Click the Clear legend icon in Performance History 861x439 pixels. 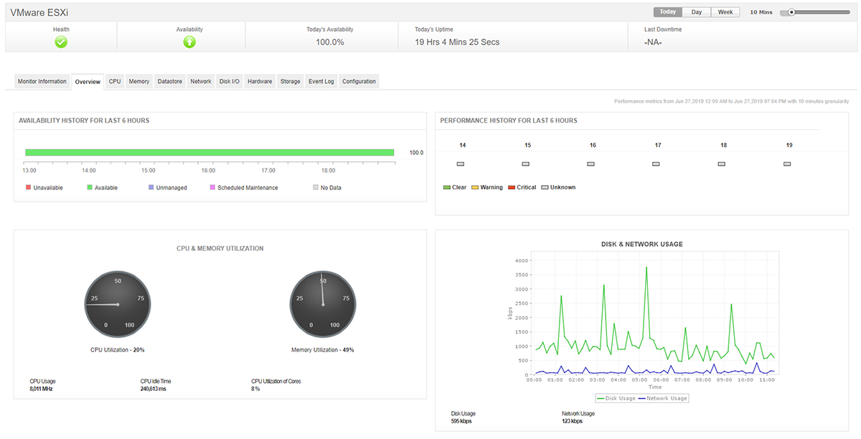pos(446,187)
